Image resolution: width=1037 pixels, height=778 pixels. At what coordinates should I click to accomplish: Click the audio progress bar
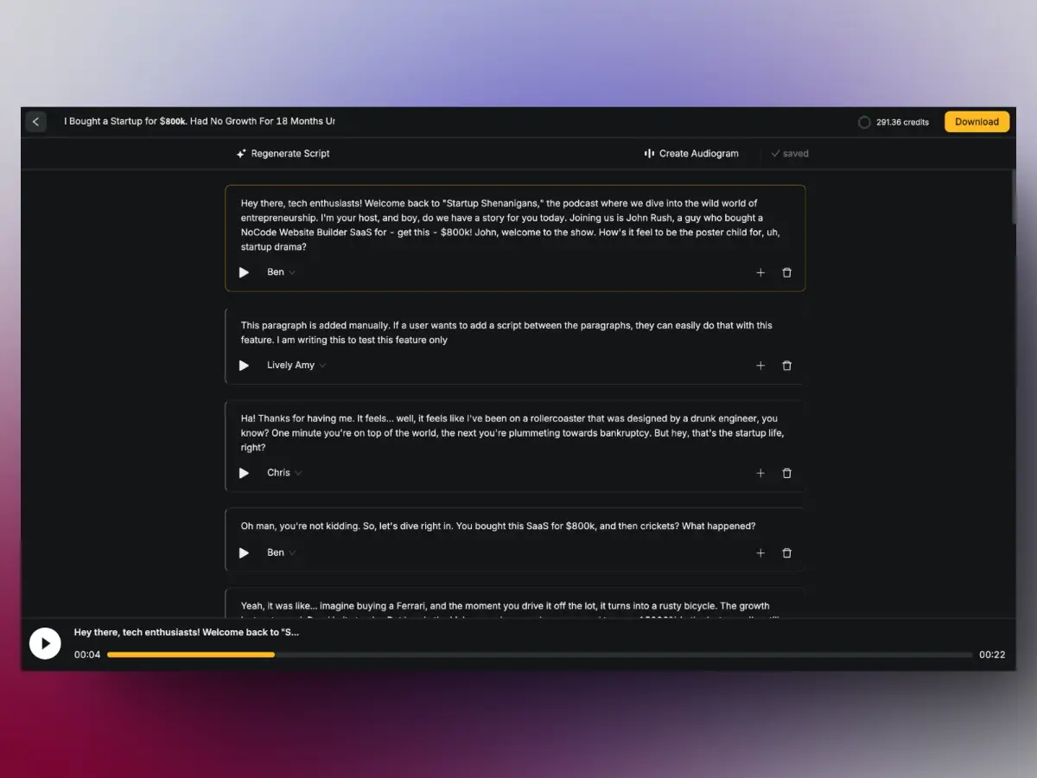click(x=539, y=655)
